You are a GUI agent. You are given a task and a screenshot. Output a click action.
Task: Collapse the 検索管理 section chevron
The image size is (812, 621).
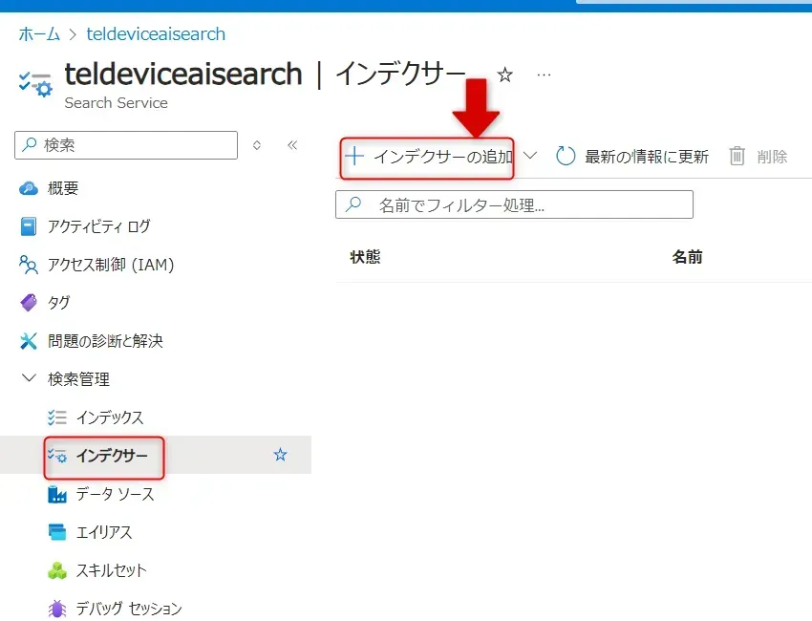28,379
